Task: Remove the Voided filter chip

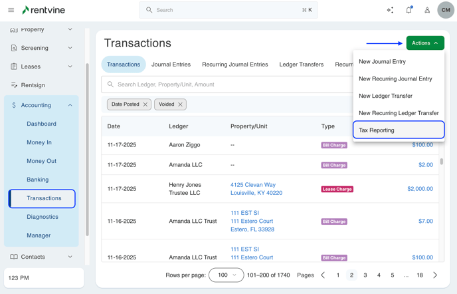Action: coord(180,104)
